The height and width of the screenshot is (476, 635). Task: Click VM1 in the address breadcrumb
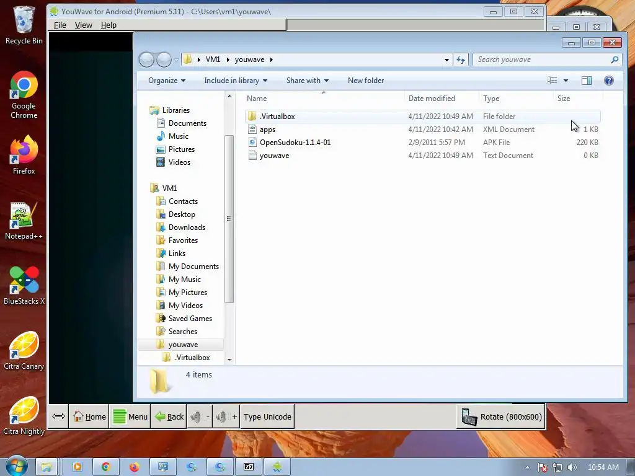[x=213, y=59]
